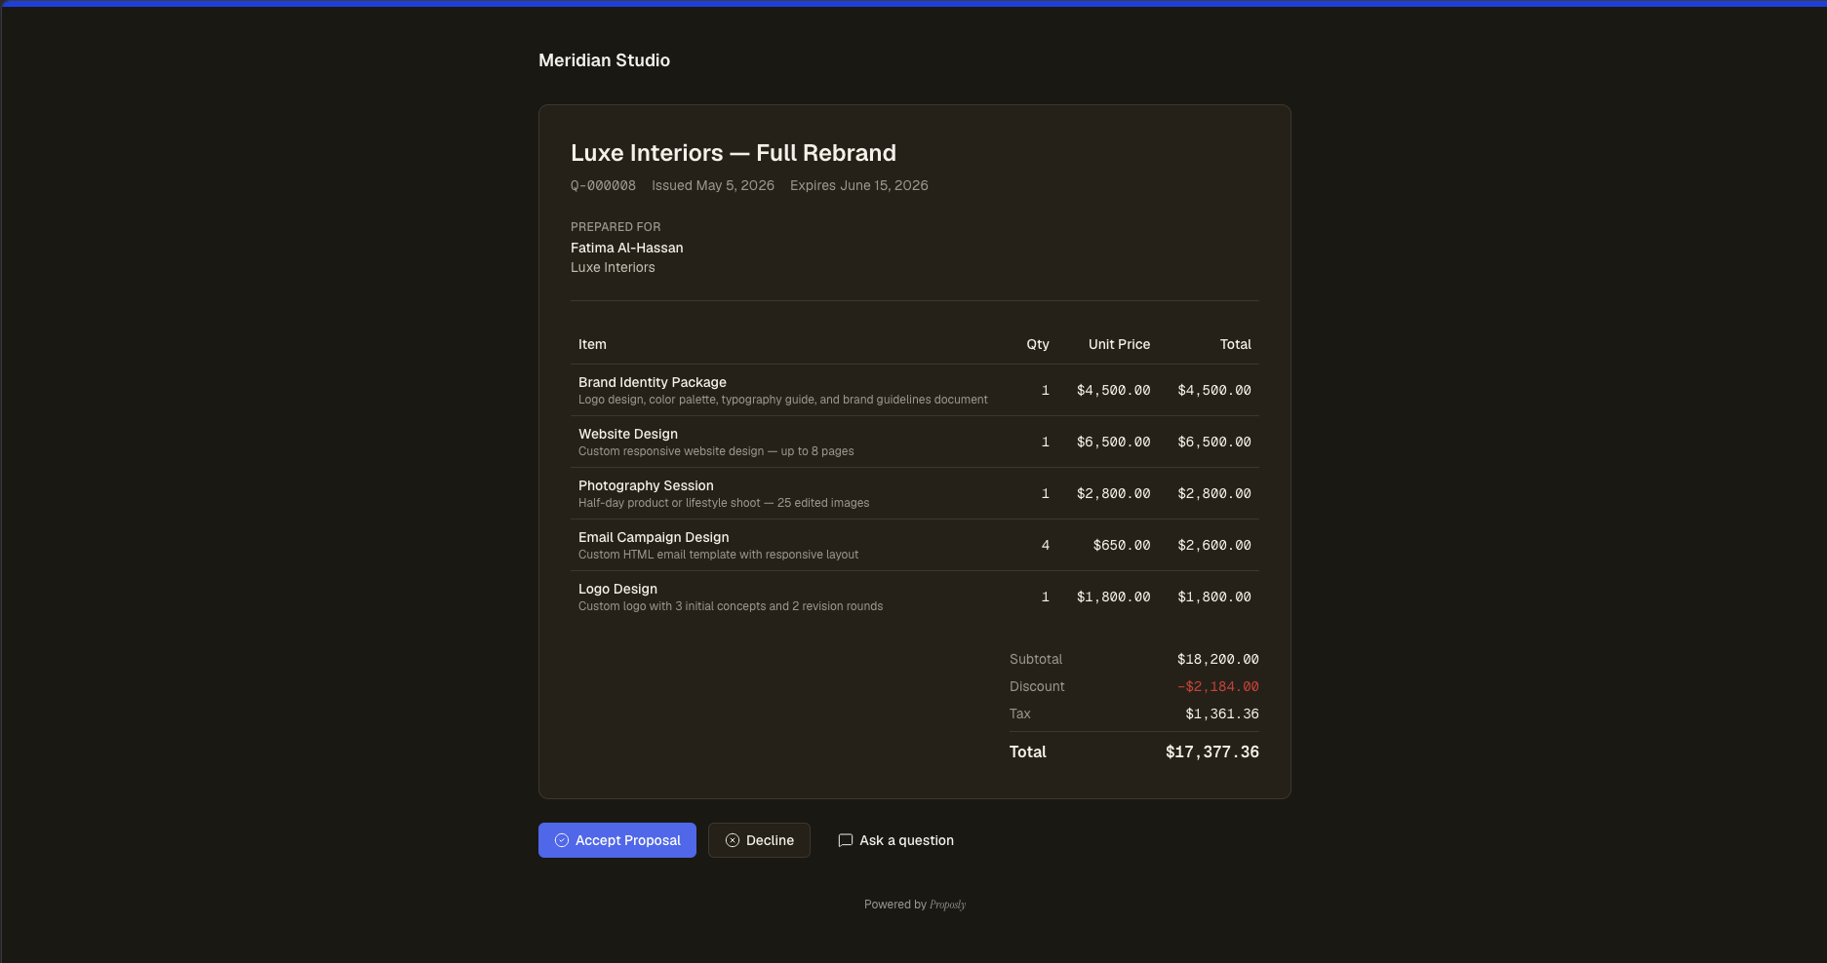Select the Luxe Interiors — Full Rebrand title
This screenshot has height=963, width=1827.
pos(734,153)
